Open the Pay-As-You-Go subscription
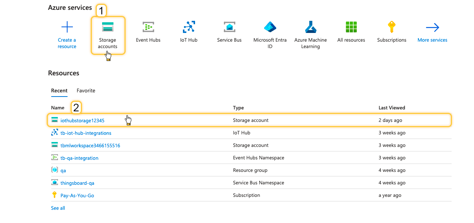This screenshot has height=223, width=474. coord(77,195)
